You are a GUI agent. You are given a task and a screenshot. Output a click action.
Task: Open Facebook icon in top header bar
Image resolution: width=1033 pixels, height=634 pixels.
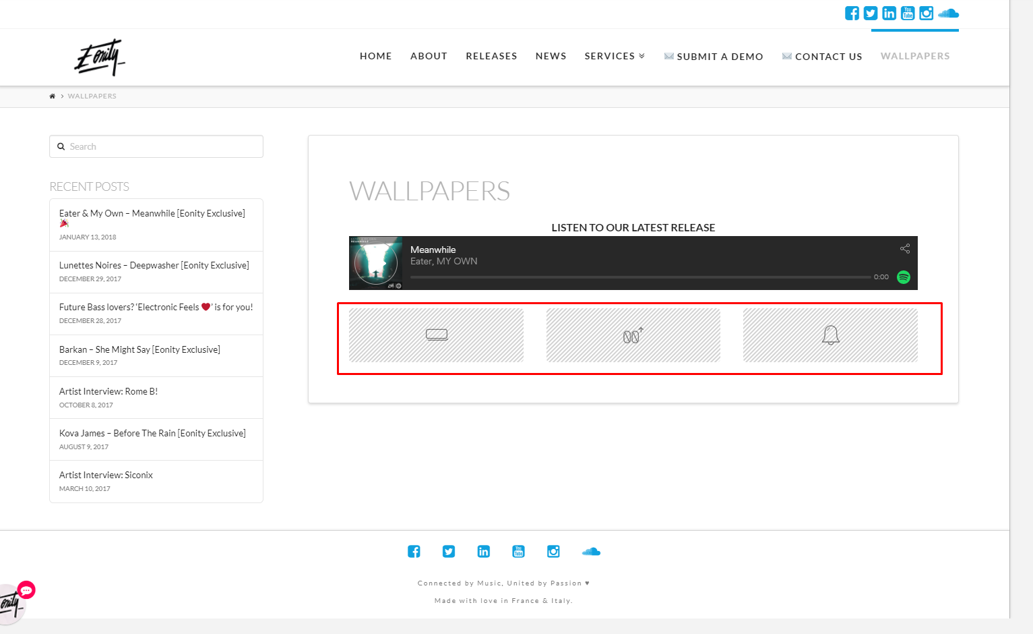[x=852, y=13]
